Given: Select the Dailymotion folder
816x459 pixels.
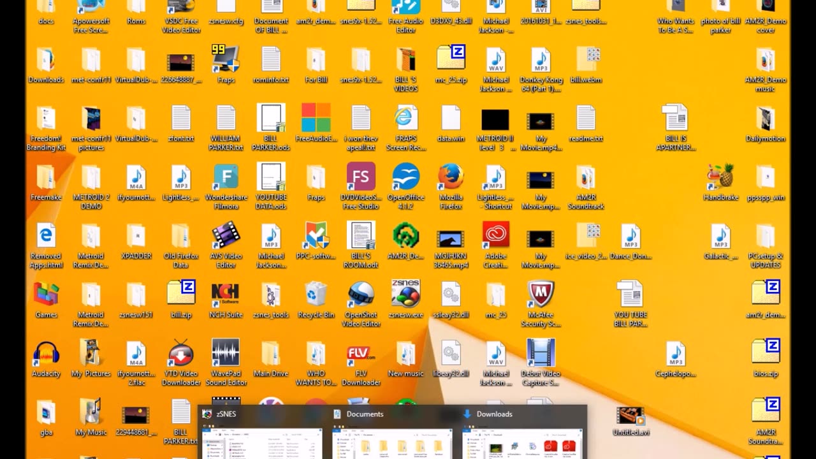Looking at the screenshot, I should pyautogui.click(x=766, y=119).
